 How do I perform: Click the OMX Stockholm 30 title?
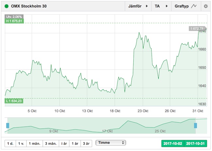(x=29, y=6)
